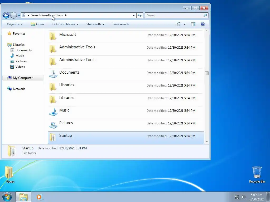Toggle the preview pane icon
270x202 pixels.
coord(193,24)
